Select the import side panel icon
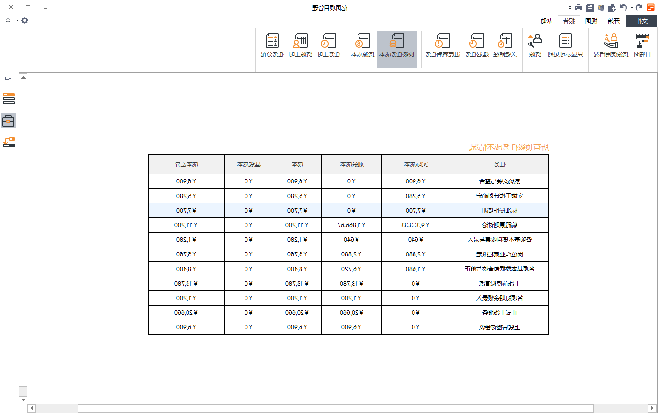Screen dimensions: 659x415 click(x=9, y=142)
